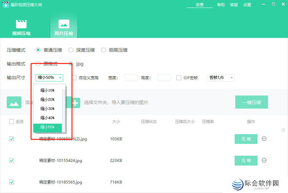The image size is (288, 193).
Task: Click the green image icon to add pictures
Action: click(14, 102)
